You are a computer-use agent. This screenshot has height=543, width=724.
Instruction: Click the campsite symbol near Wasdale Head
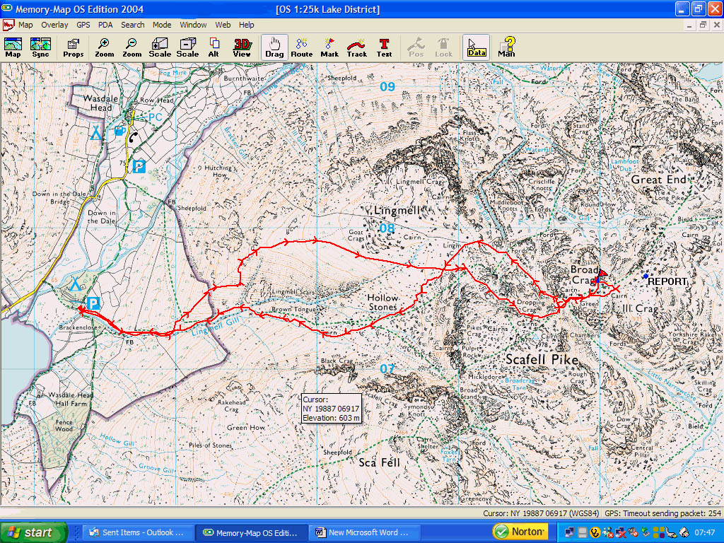pos(95,133)
